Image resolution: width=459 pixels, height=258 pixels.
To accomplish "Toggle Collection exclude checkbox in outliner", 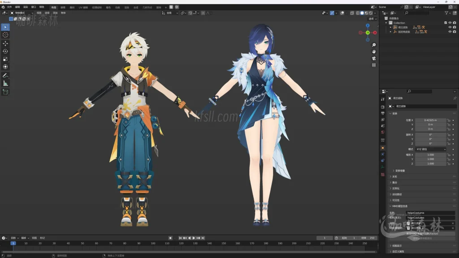I will [x=446, y=23].
